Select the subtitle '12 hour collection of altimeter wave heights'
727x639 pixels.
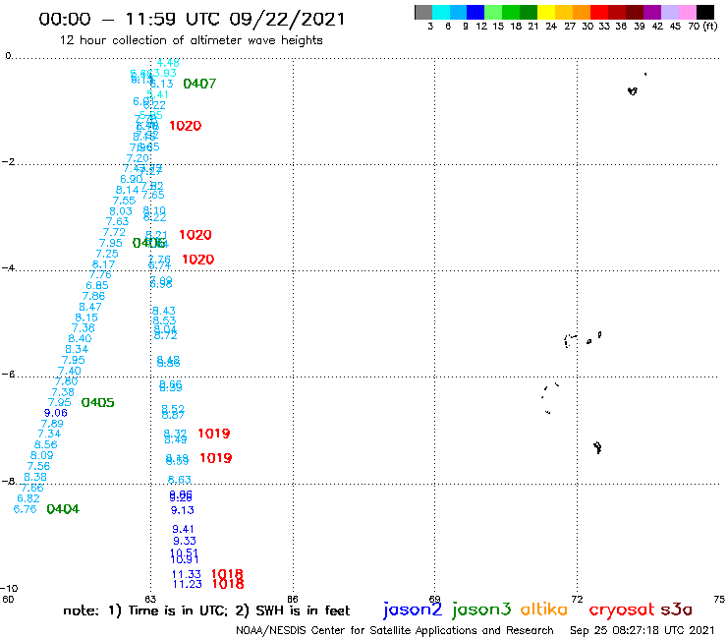[x=191, y=40]
